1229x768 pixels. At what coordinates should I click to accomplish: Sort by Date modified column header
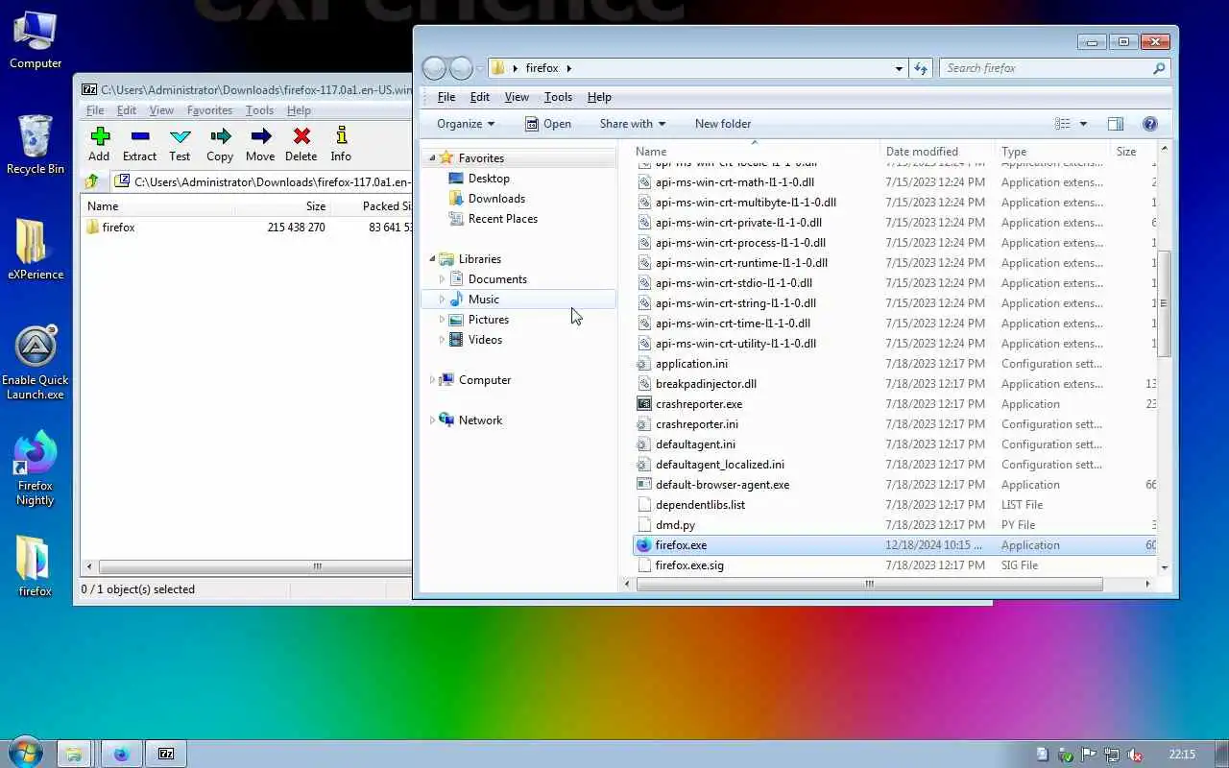coord(937,152)
